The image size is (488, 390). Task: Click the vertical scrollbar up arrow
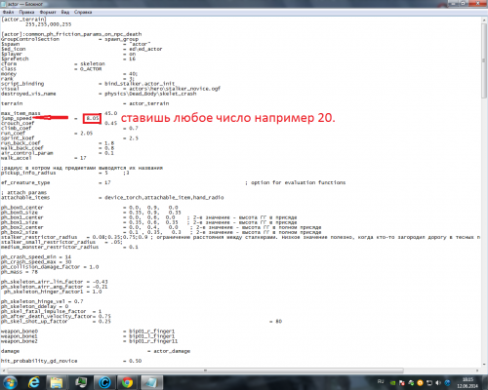pyautogui.click(x=484, y=20)
